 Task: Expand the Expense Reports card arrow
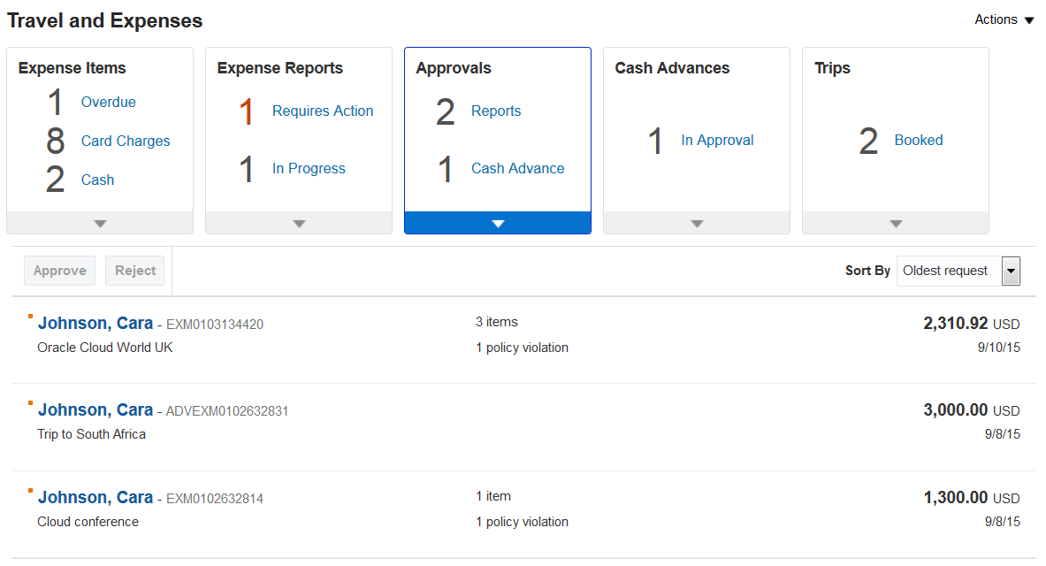point(299,224)
